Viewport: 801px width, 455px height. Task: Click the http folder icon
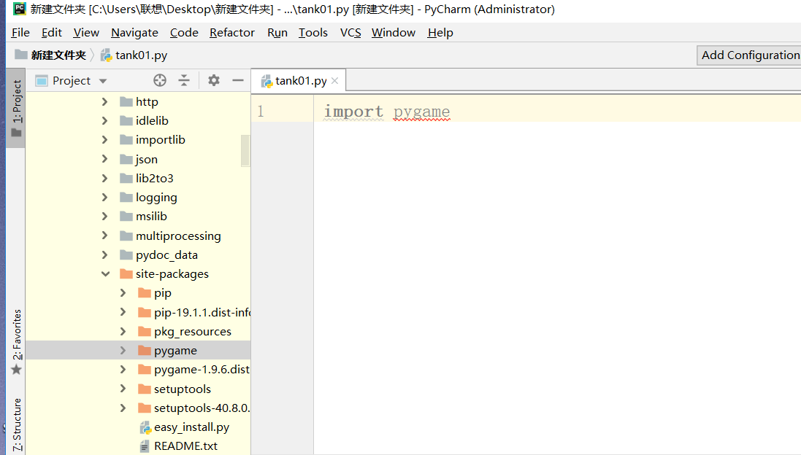[x=126, y=102]
